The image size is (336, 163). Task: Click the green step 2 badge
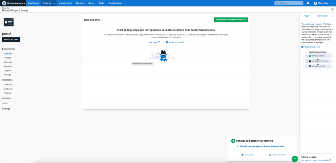233,141
